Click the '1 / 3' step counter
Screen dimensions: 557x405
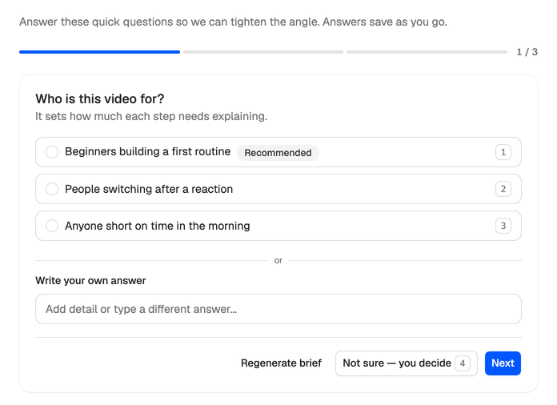pyautogui.click(x=527, y=52)
